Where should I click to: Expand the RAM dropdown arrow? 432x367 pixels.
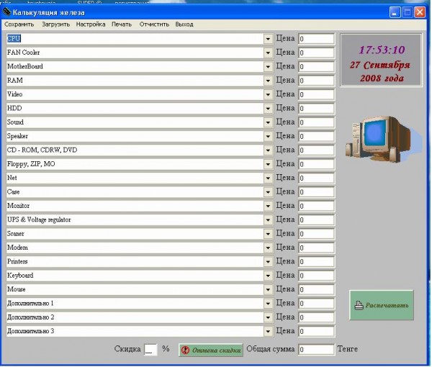click(268, 81)
